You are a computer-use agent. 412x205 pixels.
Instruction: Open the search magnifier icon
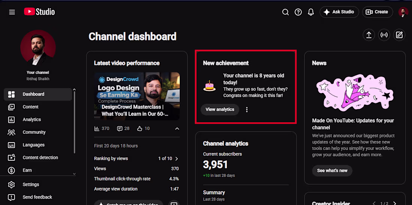point(285,12)
